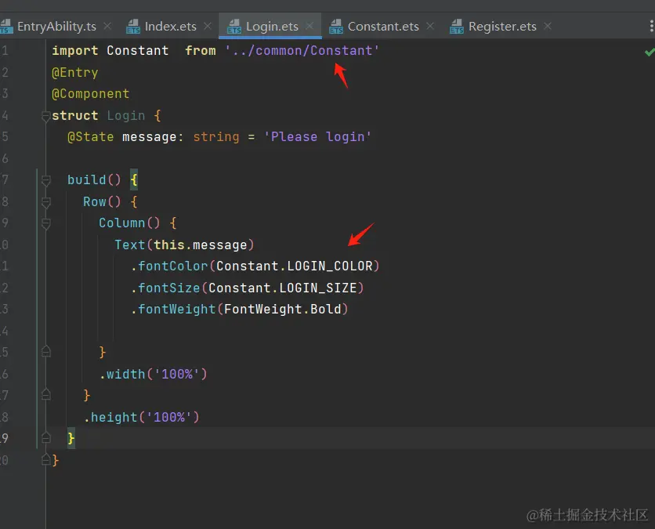The image size is (655, 529).
Task: Collapse the Row() block fold marker
Action: pyautogui.click(x=46, y=202)
